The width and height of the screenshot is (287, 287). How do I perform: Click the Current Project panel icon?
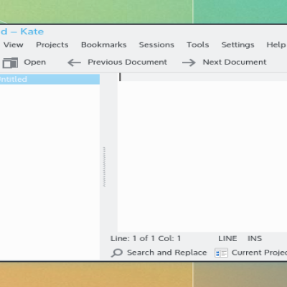[221, 253]
